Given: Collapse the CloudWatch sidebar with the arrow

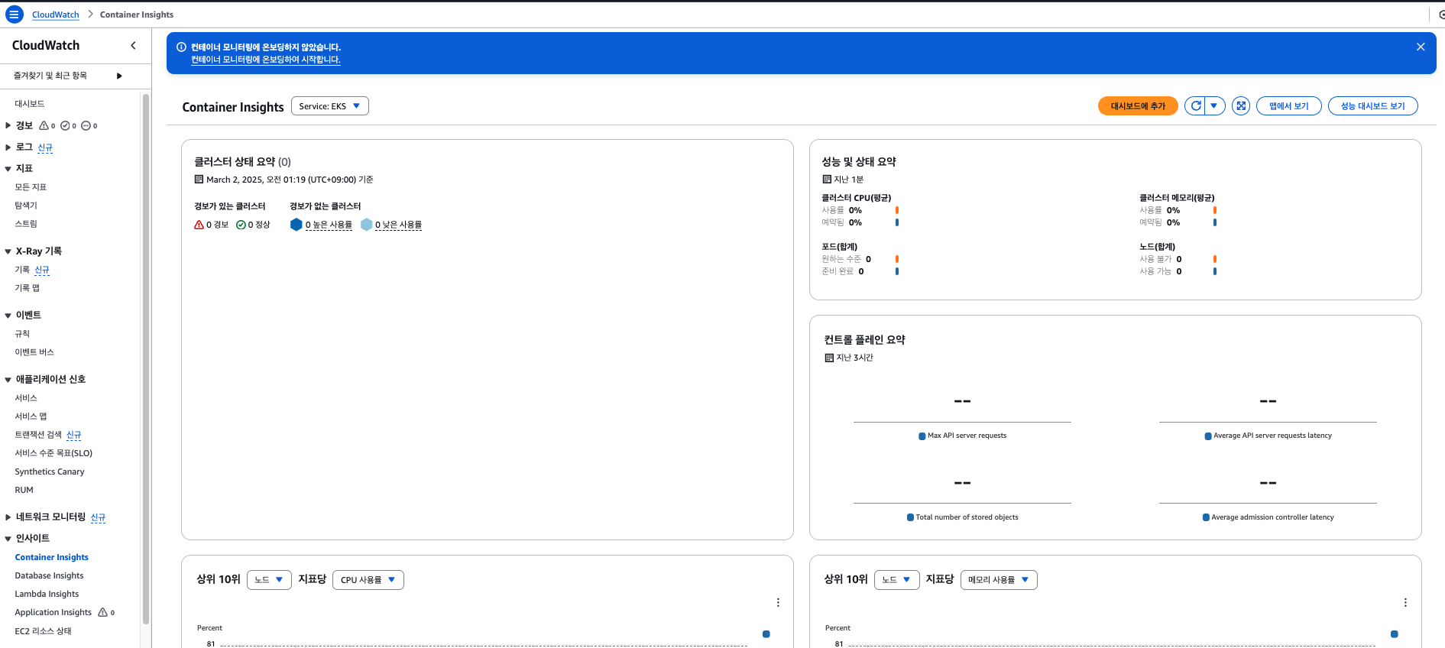Looking at the screenshot, I should pos(133,46).
